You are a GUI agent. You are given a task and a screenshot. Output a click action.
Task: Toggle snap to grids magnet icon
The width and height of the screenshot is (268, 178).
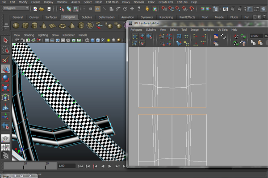click(164, 9)
